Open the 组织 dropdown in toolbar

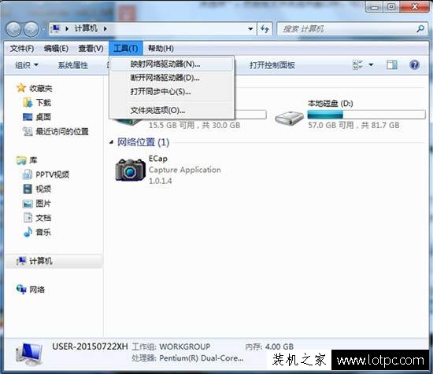(x=27, y=65)
